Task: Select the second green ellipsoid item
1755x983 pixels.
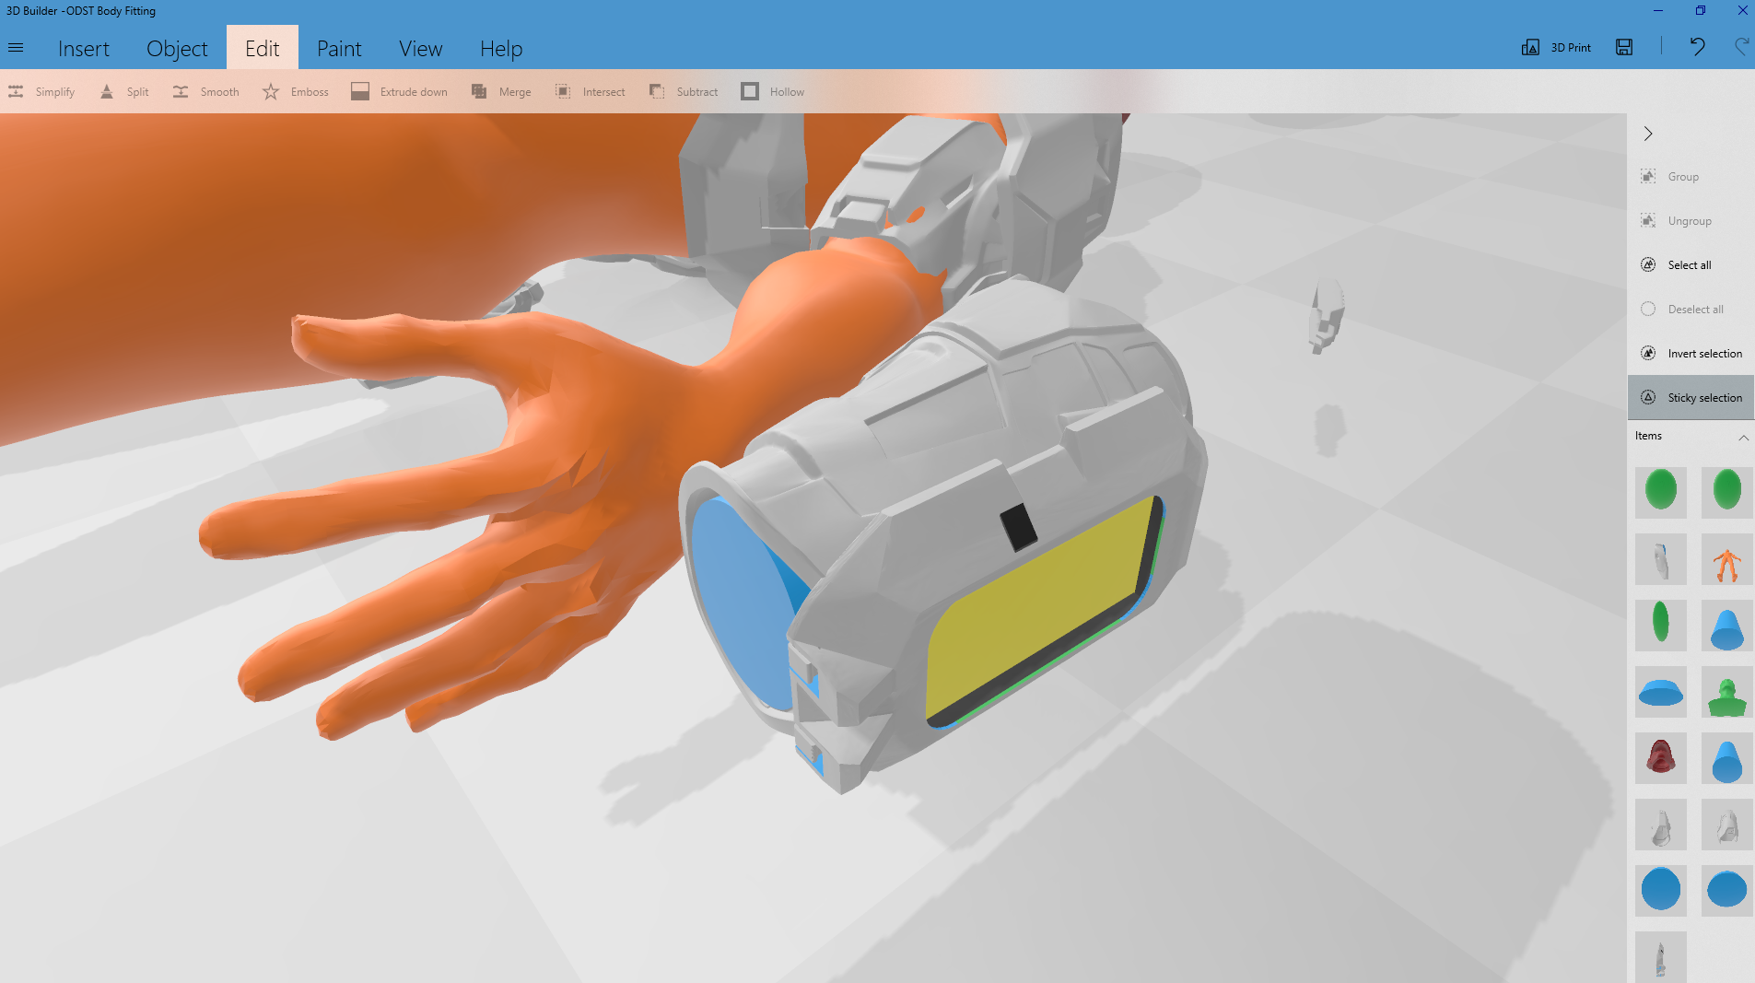Action: pos(1727,491)
